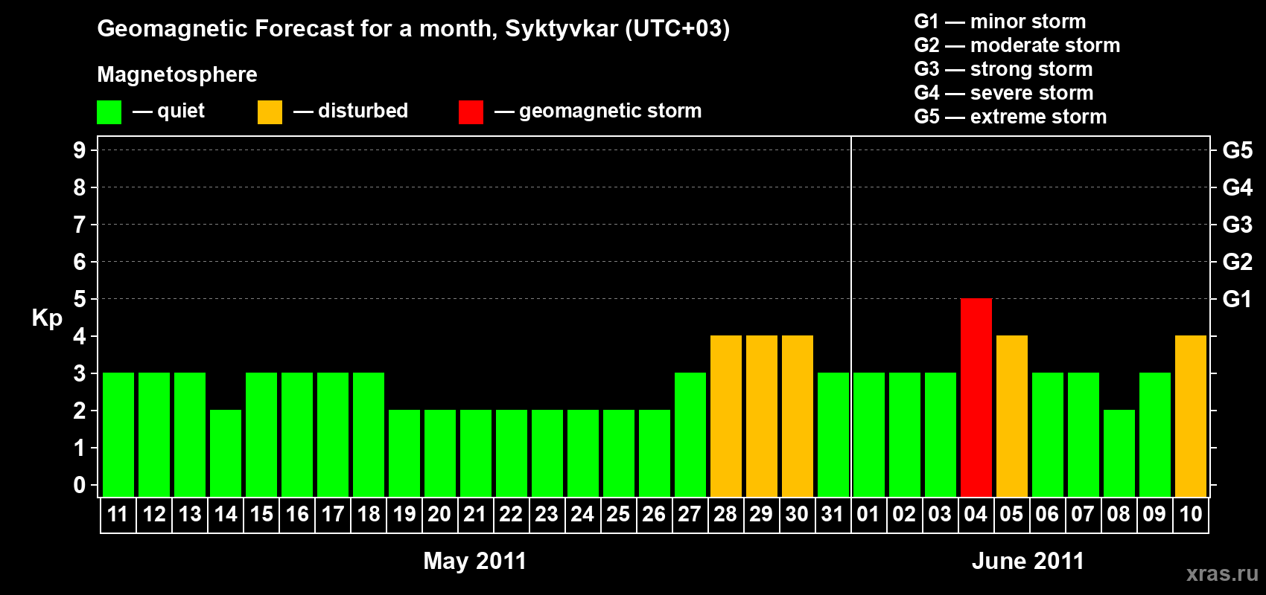
Task: Click the date label 24
Action: pyautogui.click(x=583, y=515)
